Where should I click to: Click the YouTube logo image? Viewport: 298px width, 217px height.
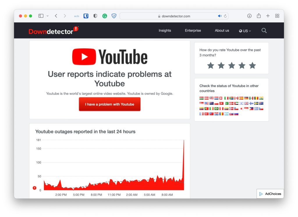point(110,57)
